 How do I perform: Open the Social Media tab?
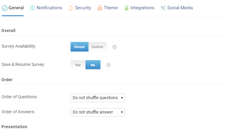tap(180, 8)
